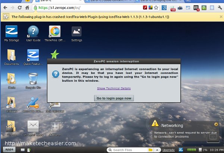Open the mail checker extension showing 193
The height and width of the screenshot is (153, 224).
tap(172, 8)
